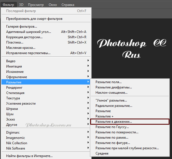Expand the Имитация submenu

click(46, 66)
